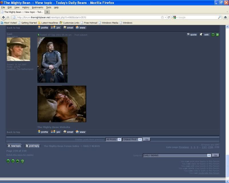Click the edit button on Gavi's post
Image resolution: width=229 pixels, height=183 pixels.
205,35
